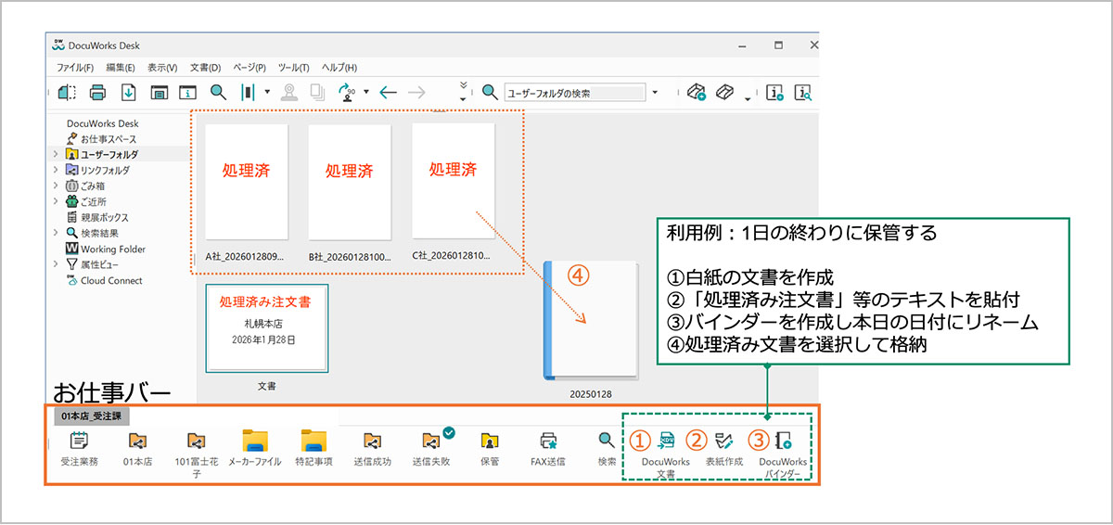The width and height of the screenshot is (1113, 525).
Task: Click the rotate 90 degrees toolbar icon
Action: tap(348, 93)
